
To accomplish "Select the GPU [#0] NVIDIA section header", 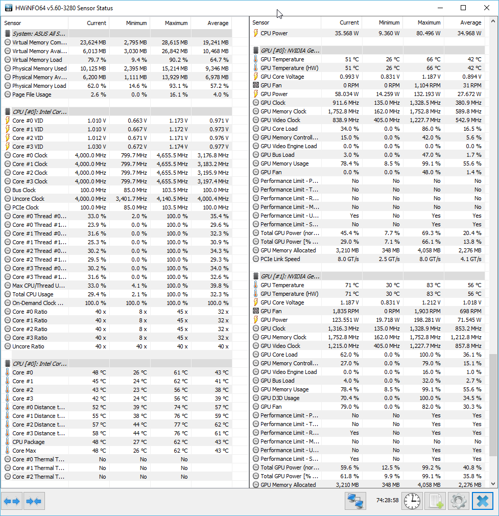I will click(290, 51).
